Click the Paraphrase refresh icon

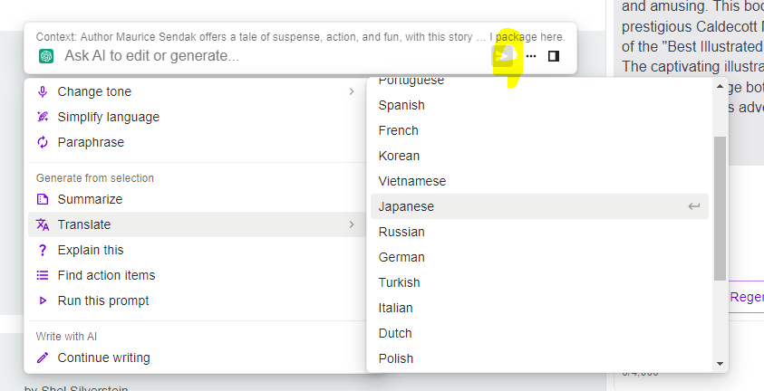pyautogui.click(x=43, y=142)
